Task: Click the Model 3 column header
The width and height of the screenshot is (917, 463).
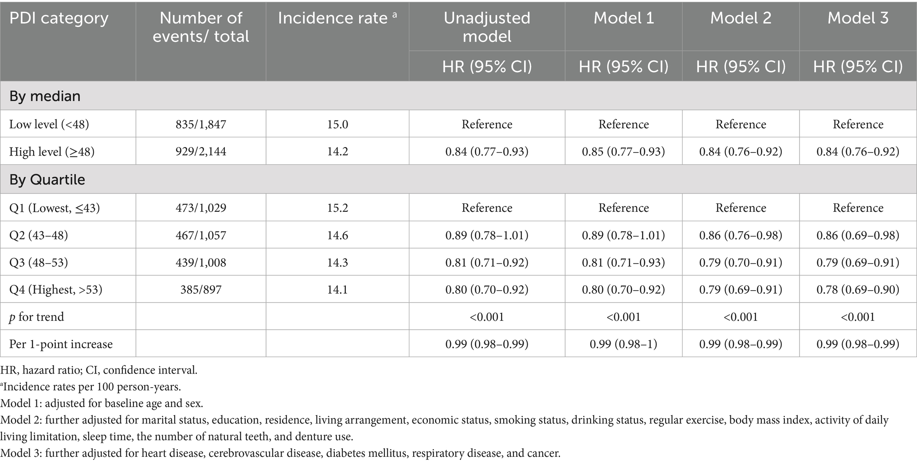Action: 858,18
